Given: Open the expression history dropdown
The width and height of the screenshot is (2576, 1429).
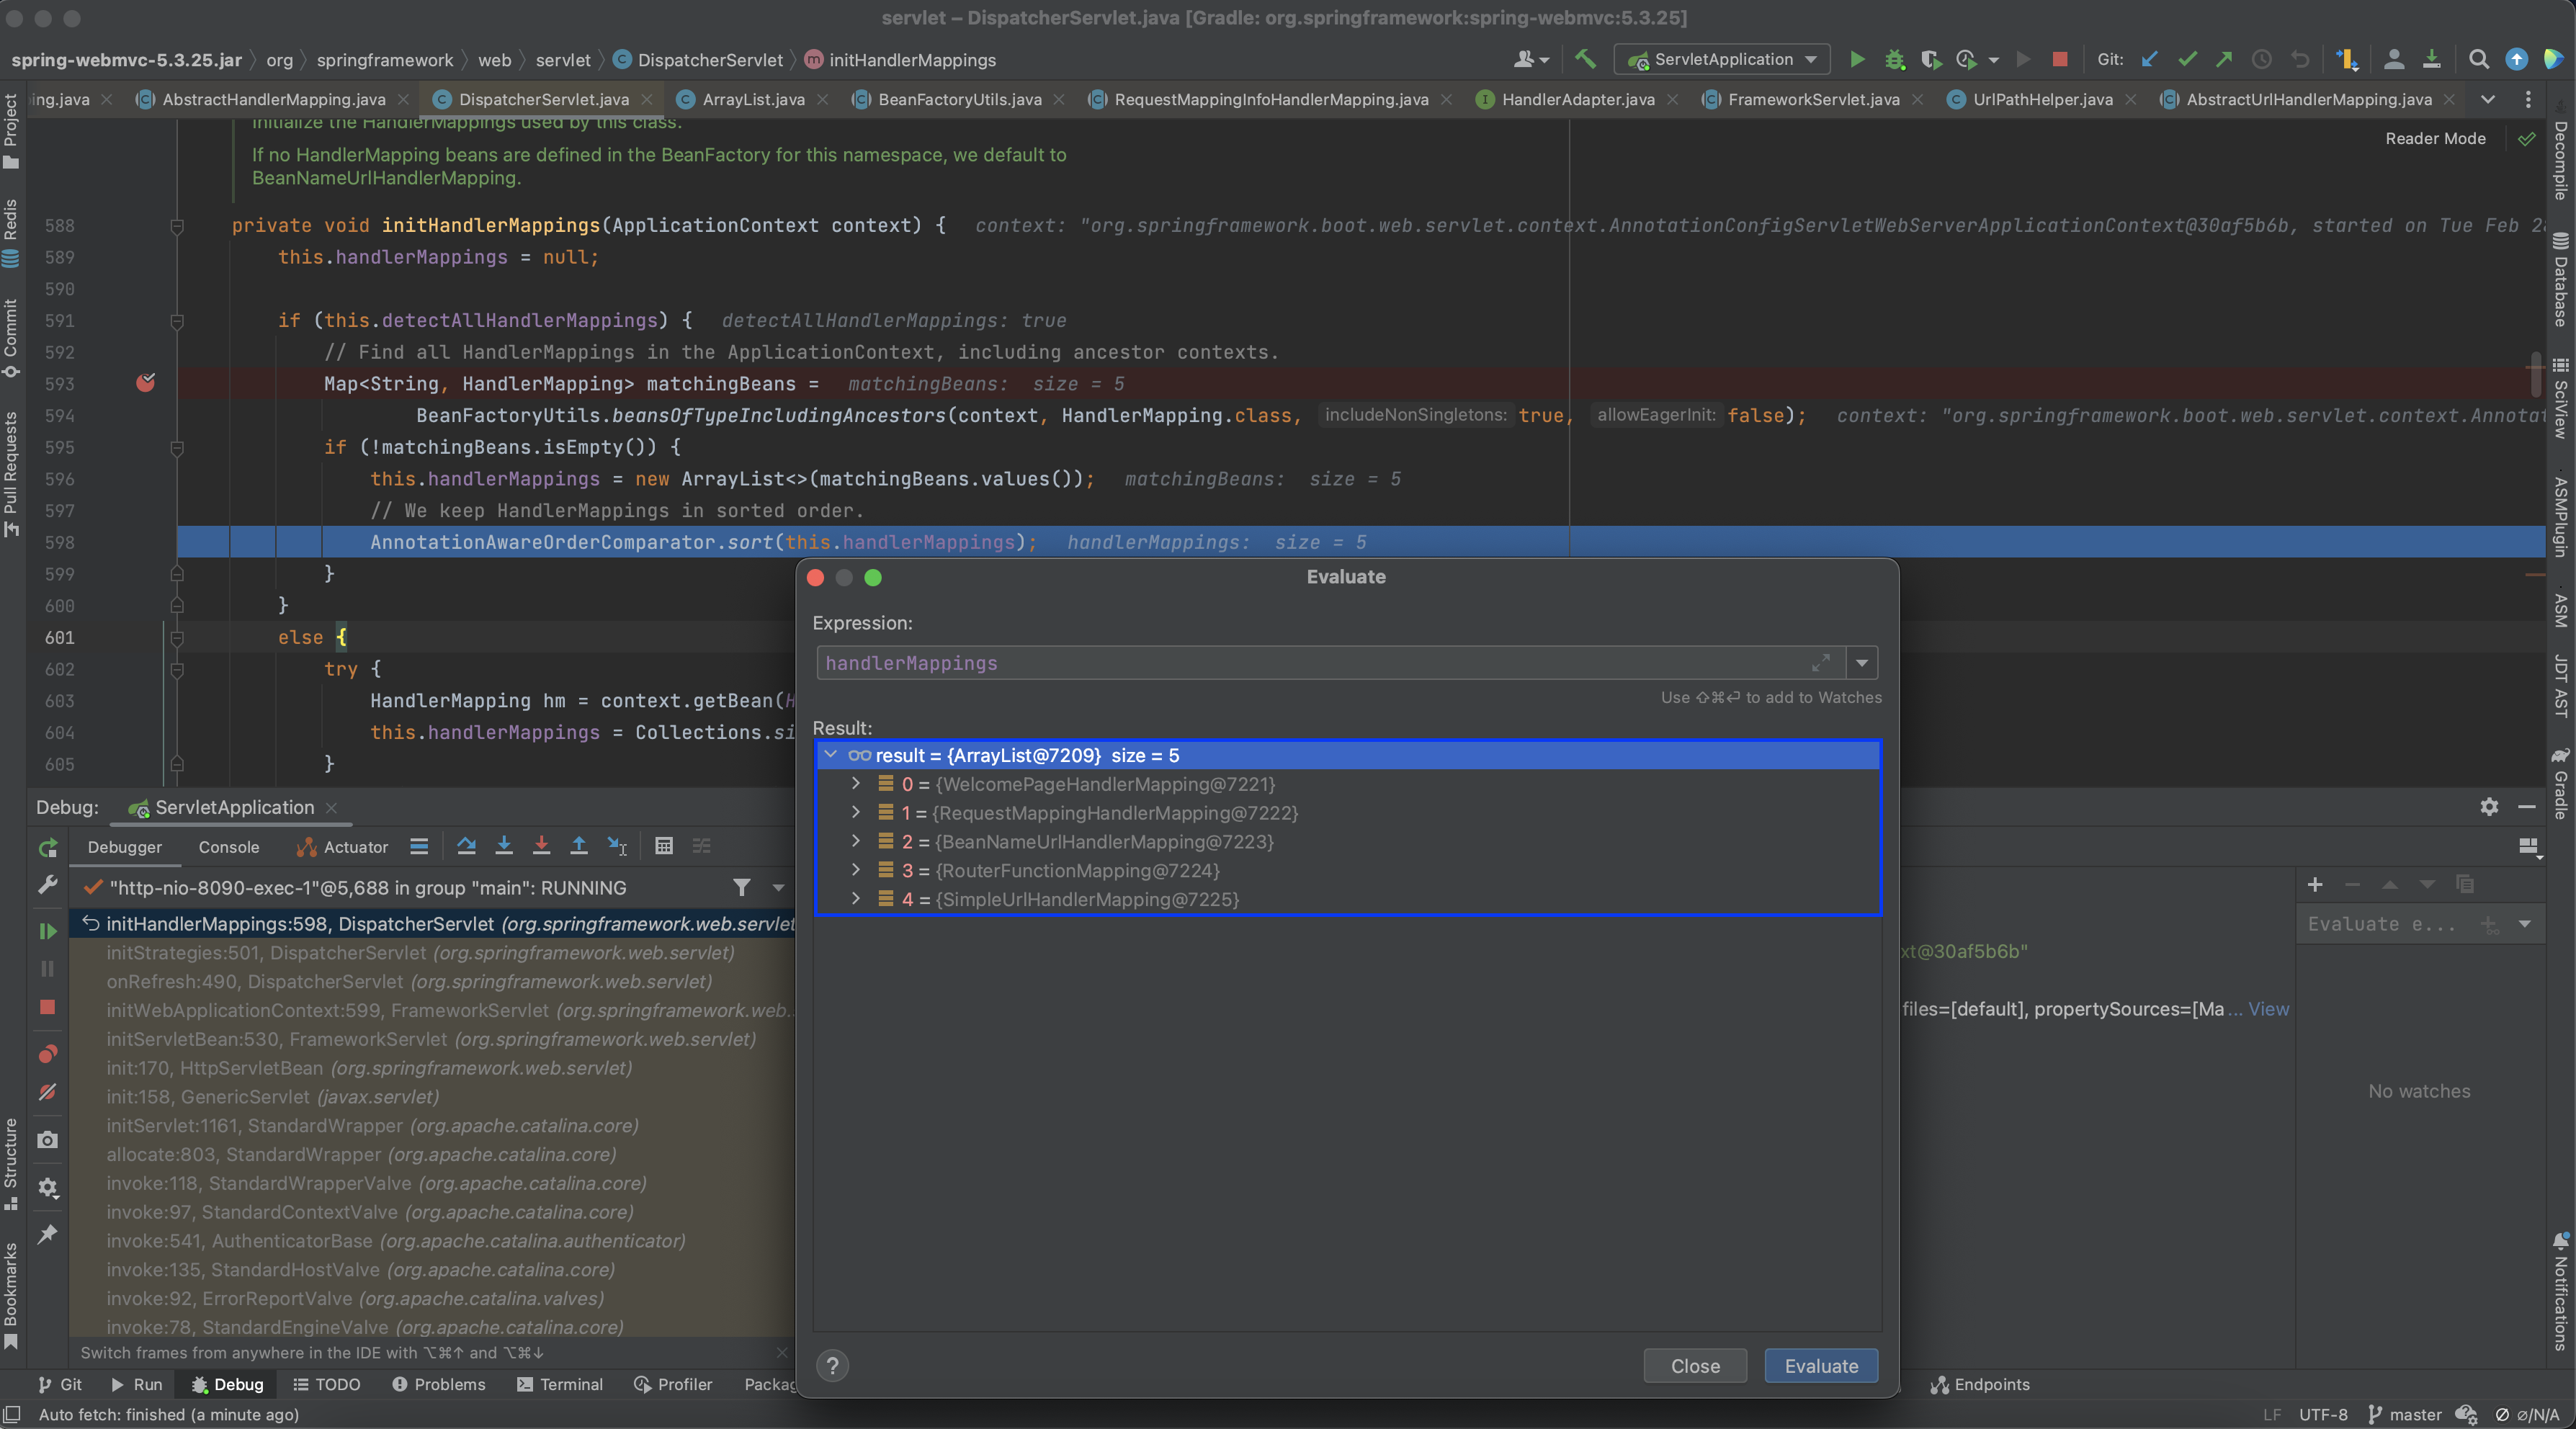Looking at the screenshot, I should 1862,663.
